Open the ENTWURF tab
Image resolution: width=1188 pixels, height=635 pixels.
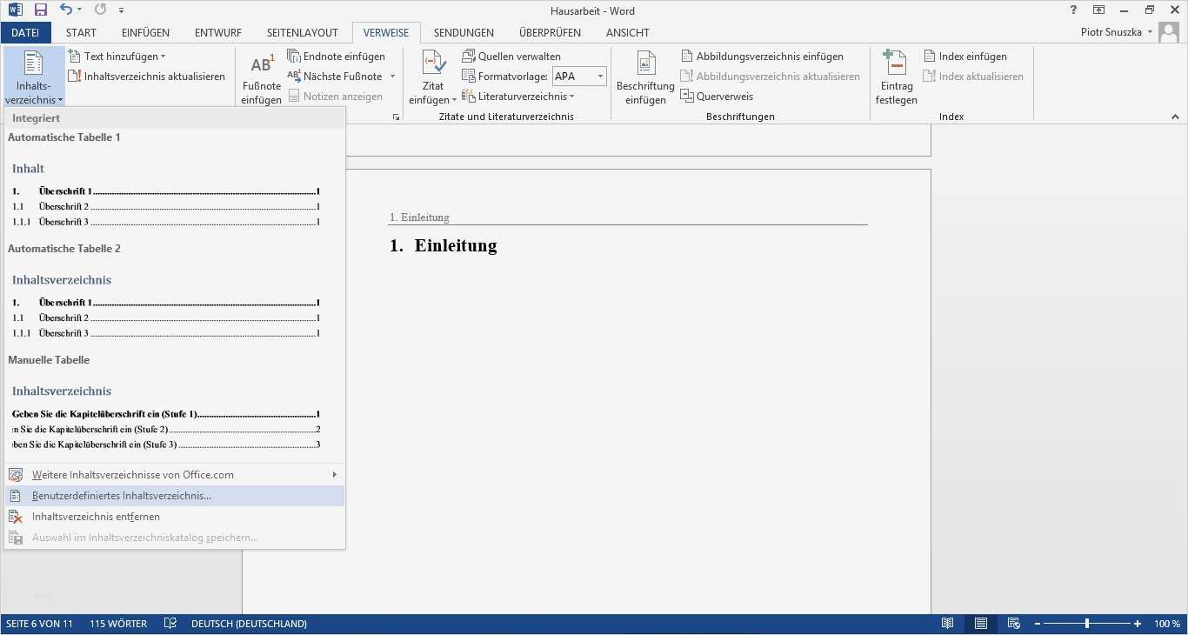click(x=218, y=33)
